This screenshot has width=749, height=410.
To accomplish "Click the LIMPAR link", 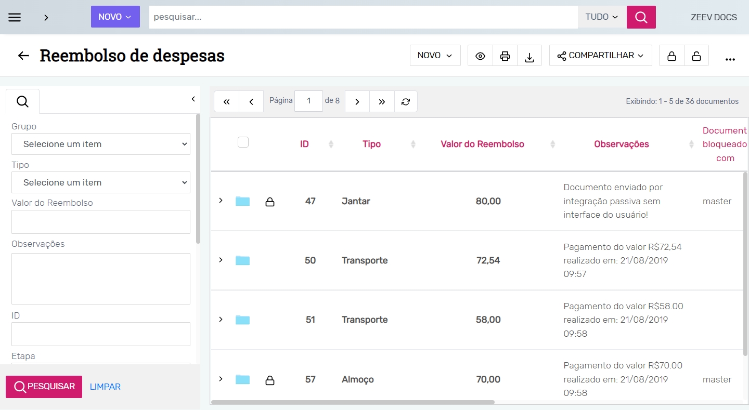I will point(105,387).
